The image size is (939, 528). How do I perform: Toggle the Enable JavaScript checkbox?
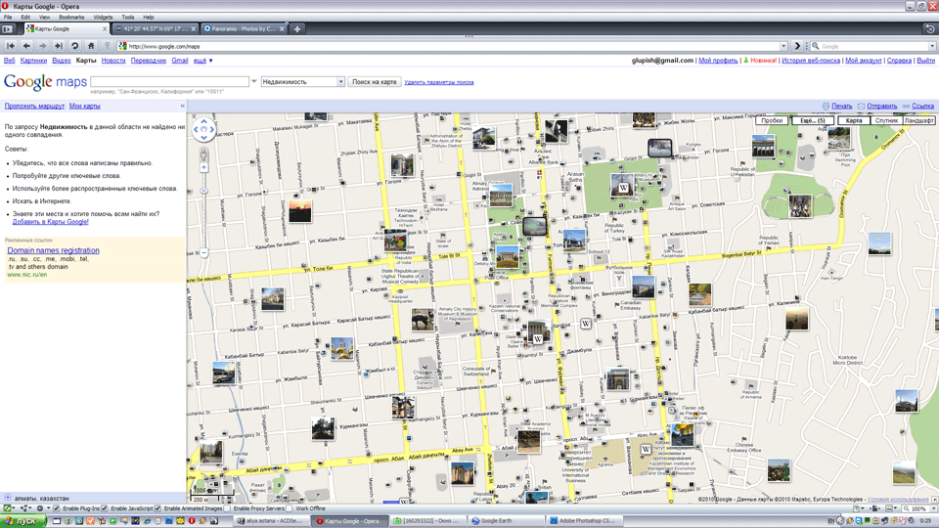click(x=105, y=508)
